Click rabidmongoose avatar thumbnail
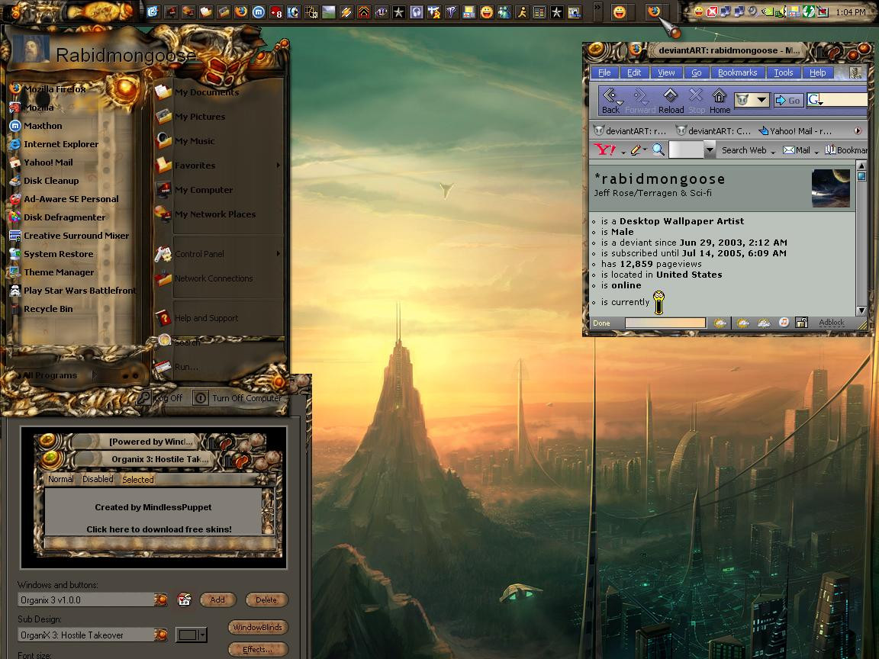Image resolution: width=879 pixels, height=659 pixels. pyautogui.click(x=830, y=188)
